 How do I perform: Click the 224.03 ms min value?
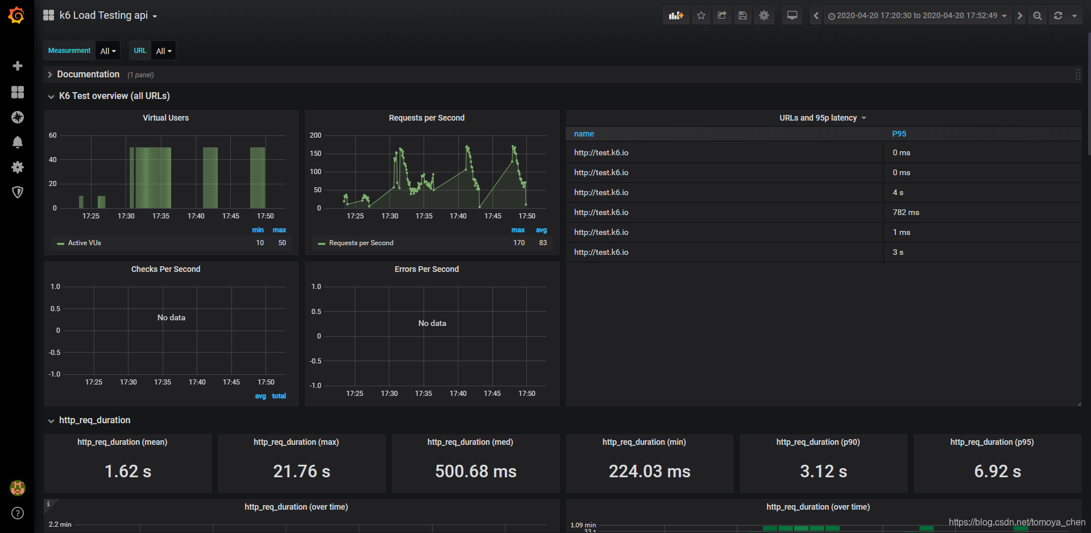(649, 472)
